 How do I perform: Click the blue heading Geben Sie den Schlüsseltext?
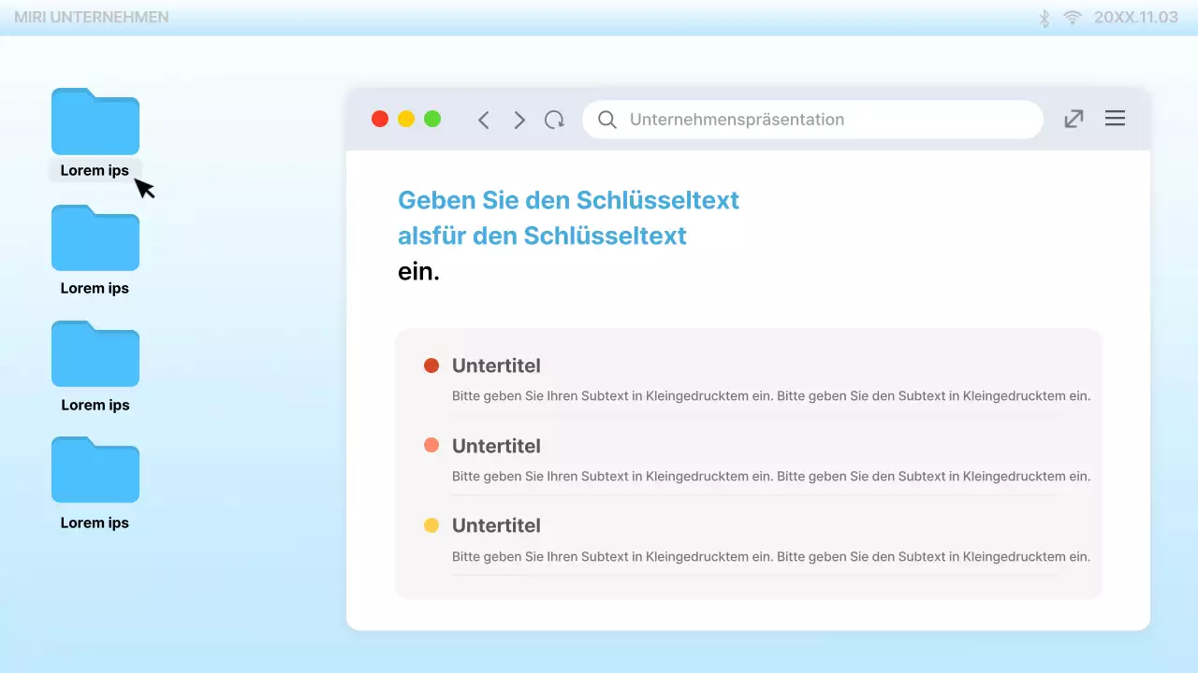coord(568,200)
